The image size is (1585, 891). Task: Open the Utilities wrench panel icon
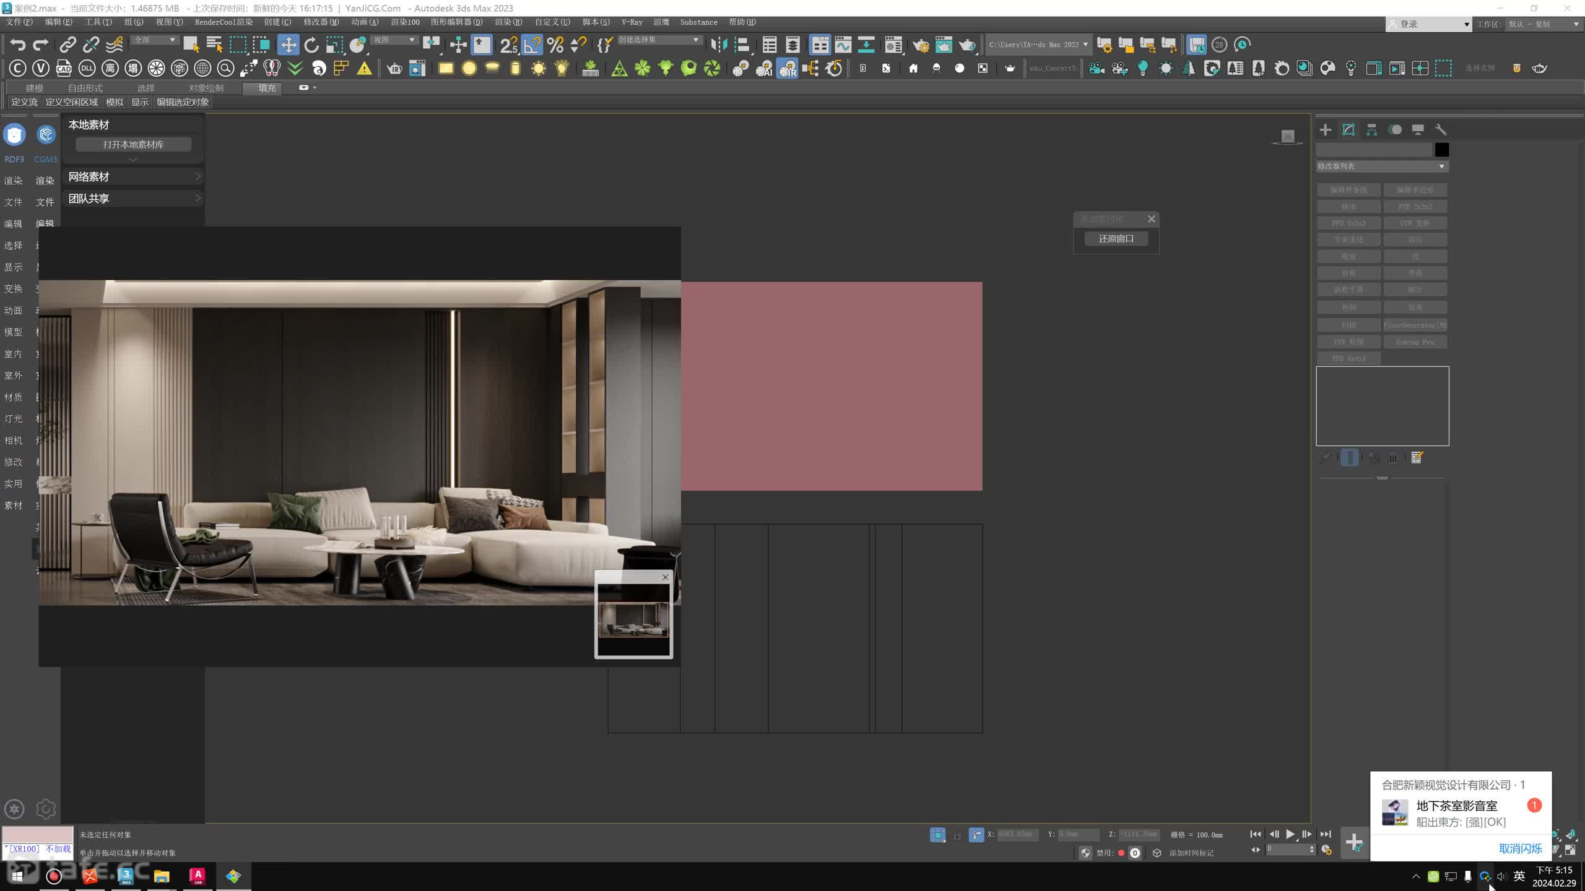(1441, 129)
